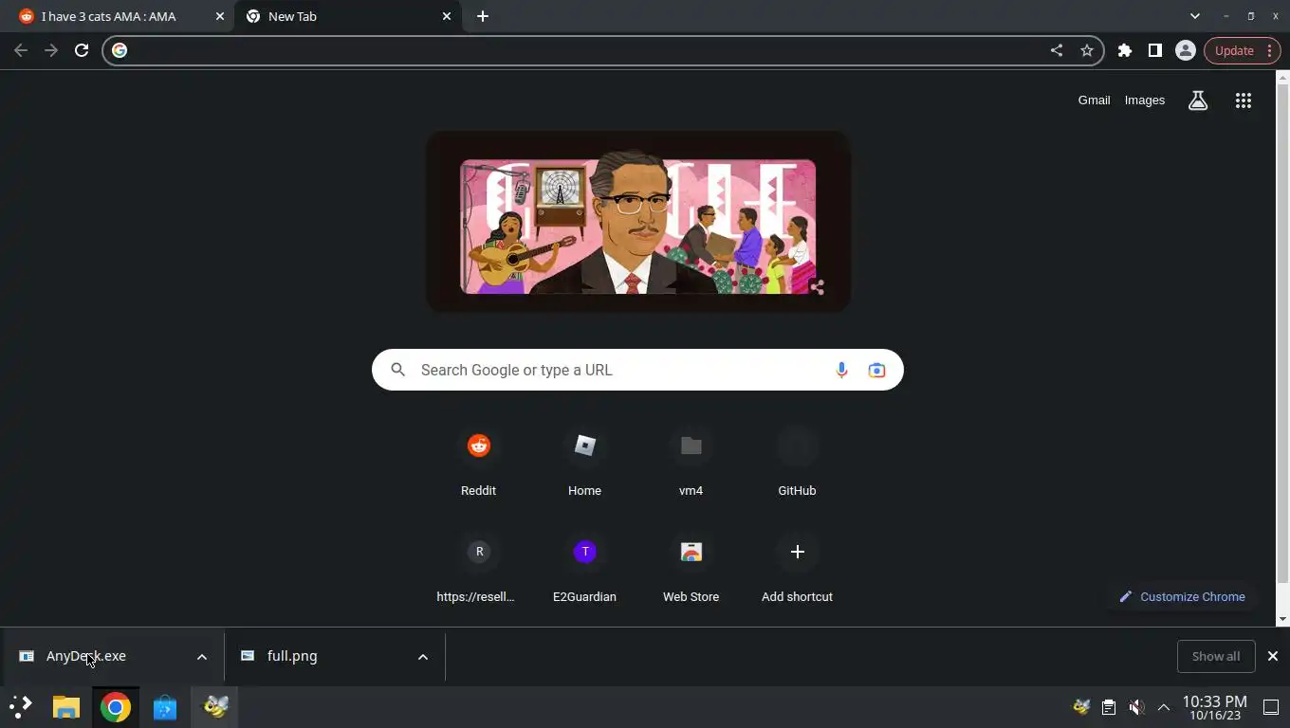Search by image with Google Lens
The height and width of the screenshot is (728, 1290).
click(x=876, y=370)
